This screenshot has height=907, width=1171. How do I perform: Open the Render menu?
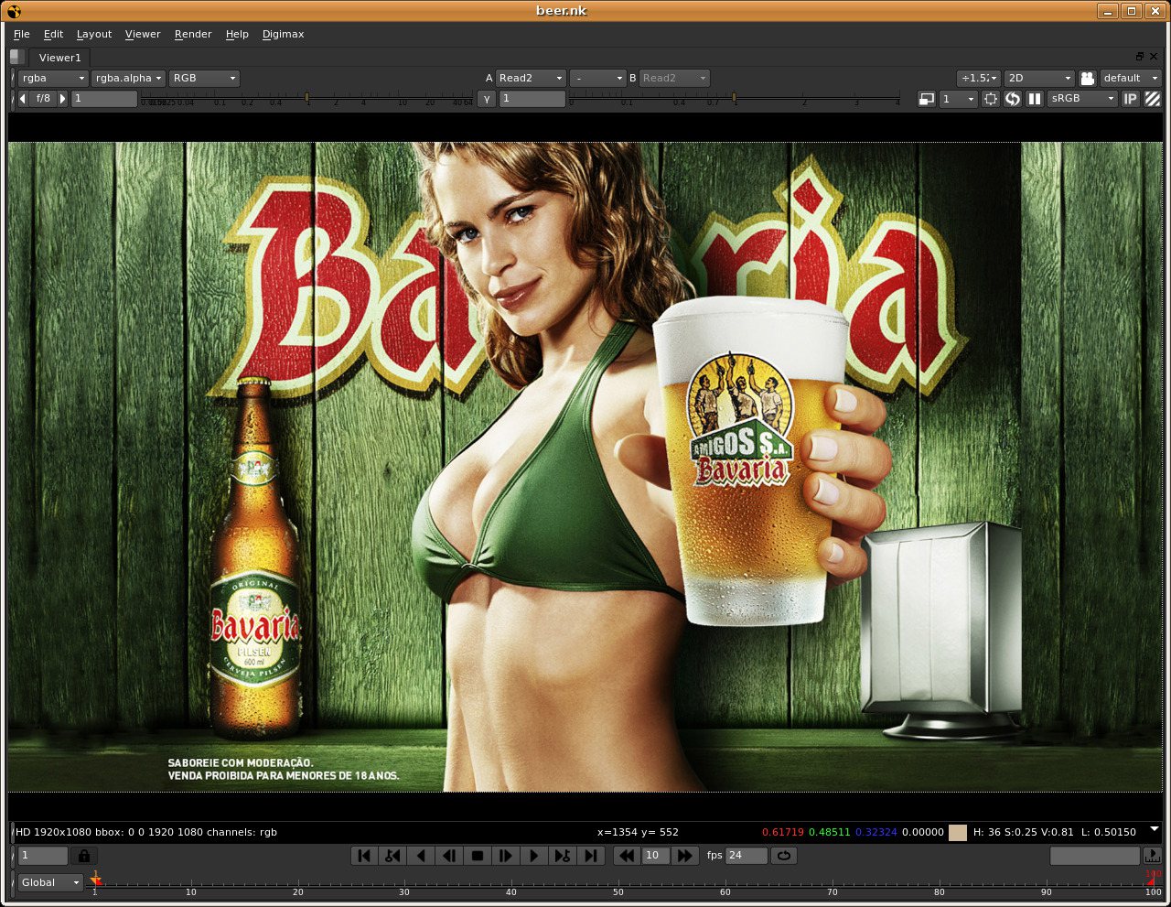(x=193, y=34)
